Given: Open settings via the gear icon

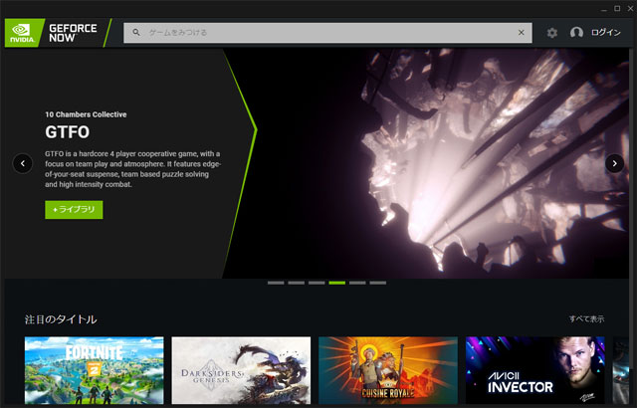Looking at the screenshot, I should [551, 33].
